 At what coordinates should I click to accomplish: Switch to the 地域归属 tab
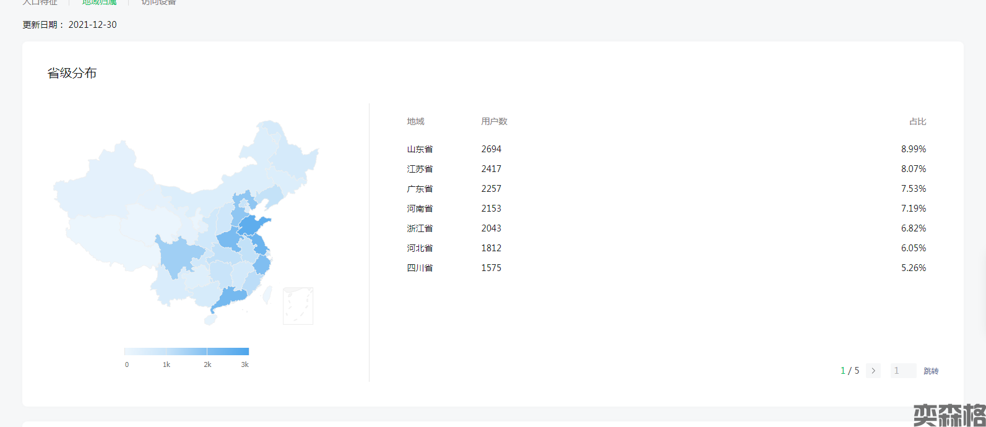click(99, 2)
